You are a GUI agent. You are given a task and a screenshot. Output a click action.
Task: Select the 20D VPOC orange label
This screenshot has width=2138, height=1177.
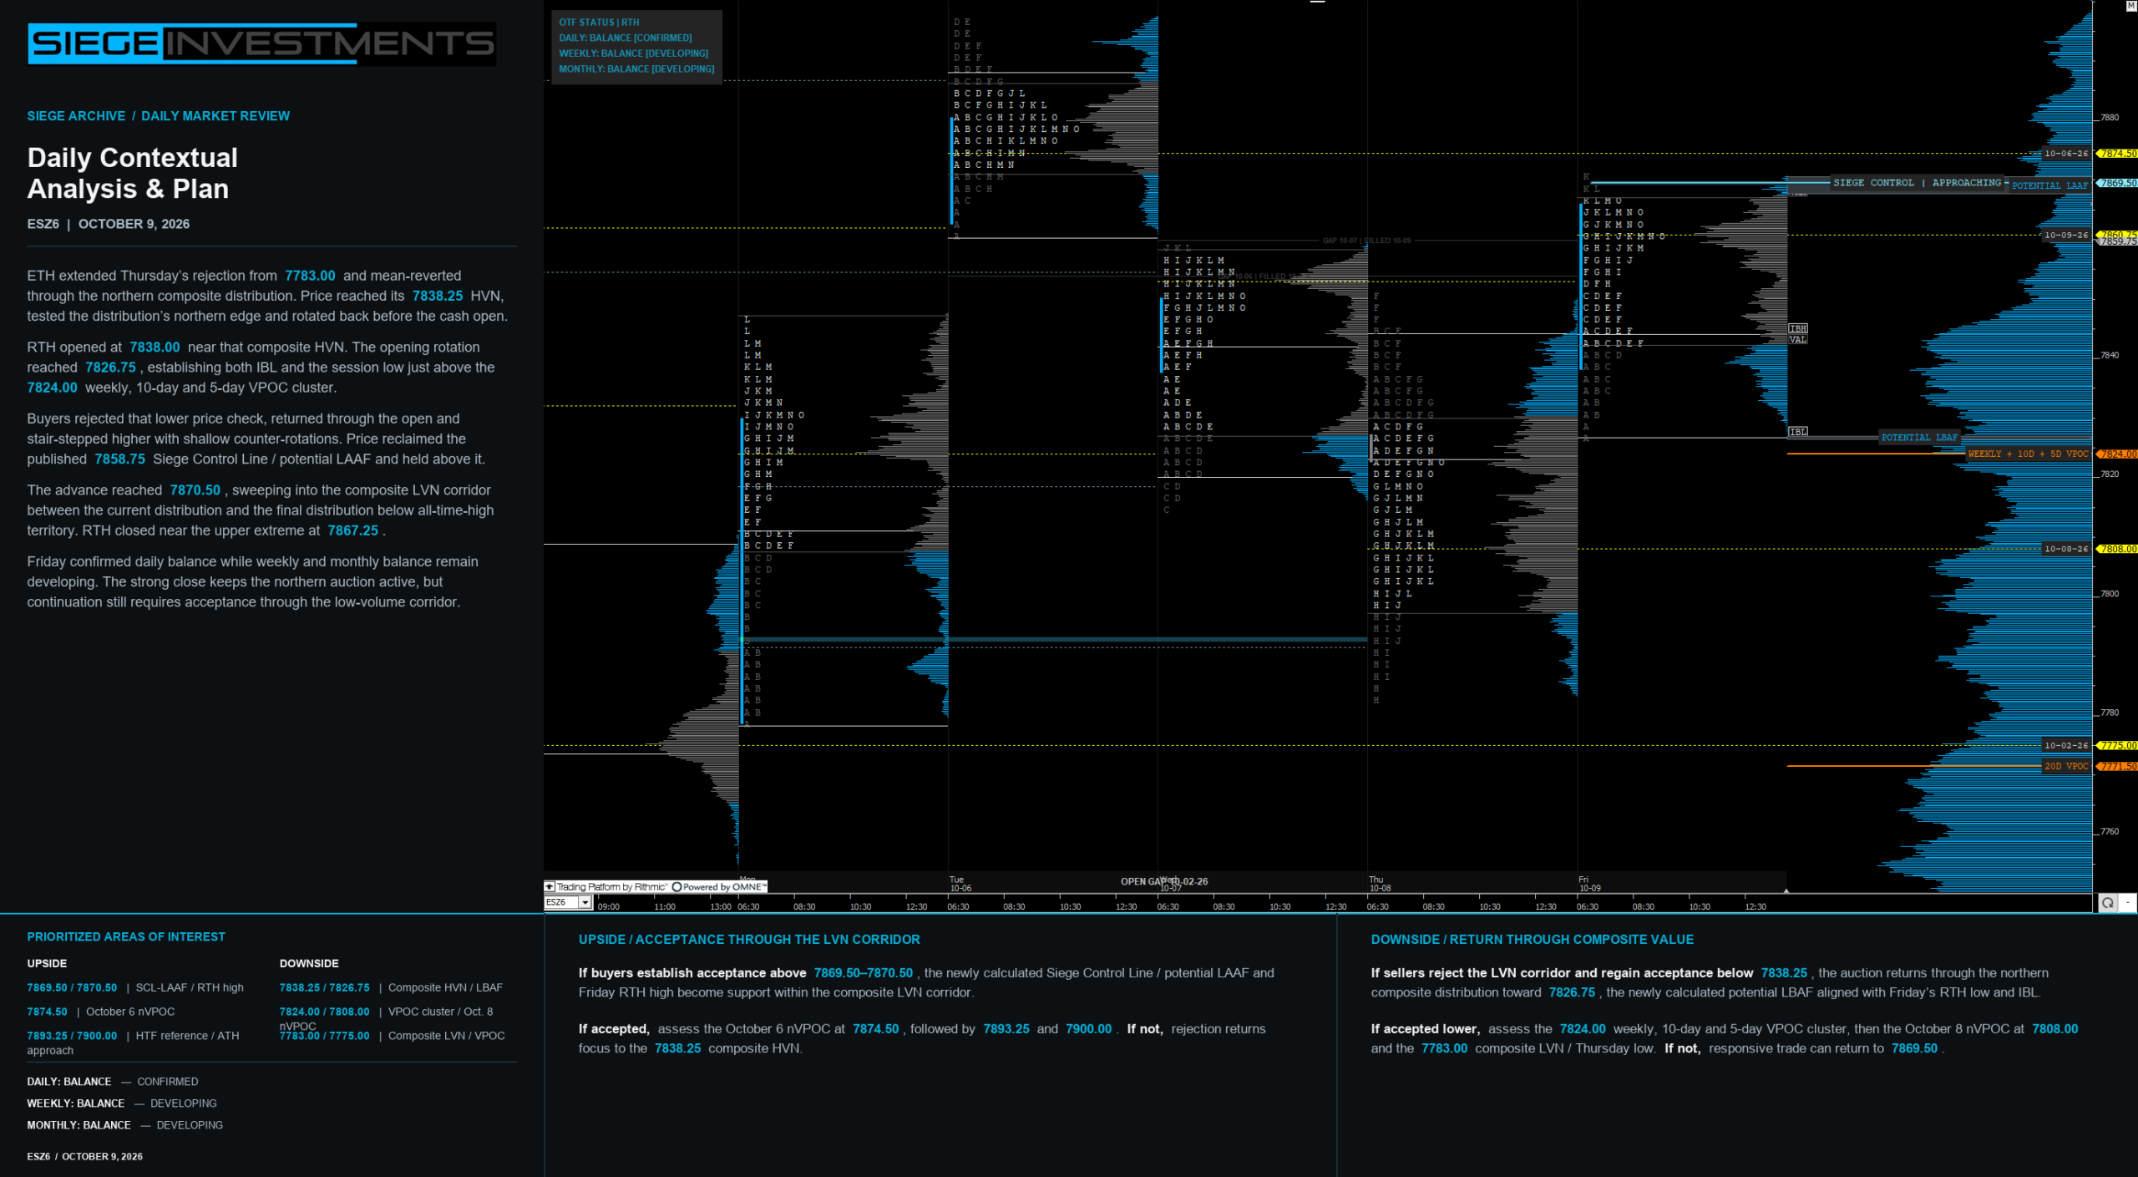[2066, 766]
